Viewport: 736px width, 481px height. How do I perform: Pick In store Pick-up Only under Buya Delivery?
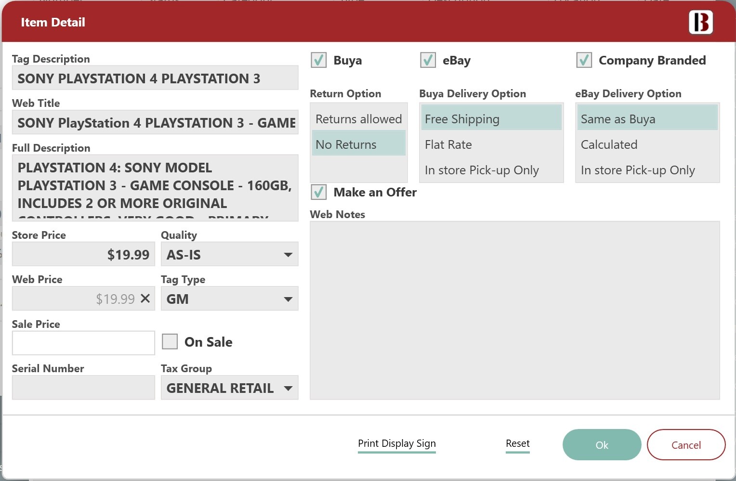(491, 170)
